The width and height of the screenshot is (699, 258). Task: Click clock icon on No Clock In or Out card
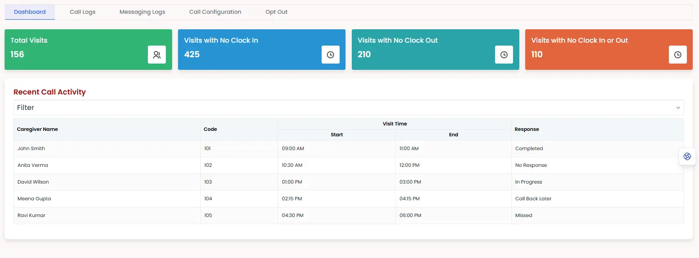tap(678, 55)
